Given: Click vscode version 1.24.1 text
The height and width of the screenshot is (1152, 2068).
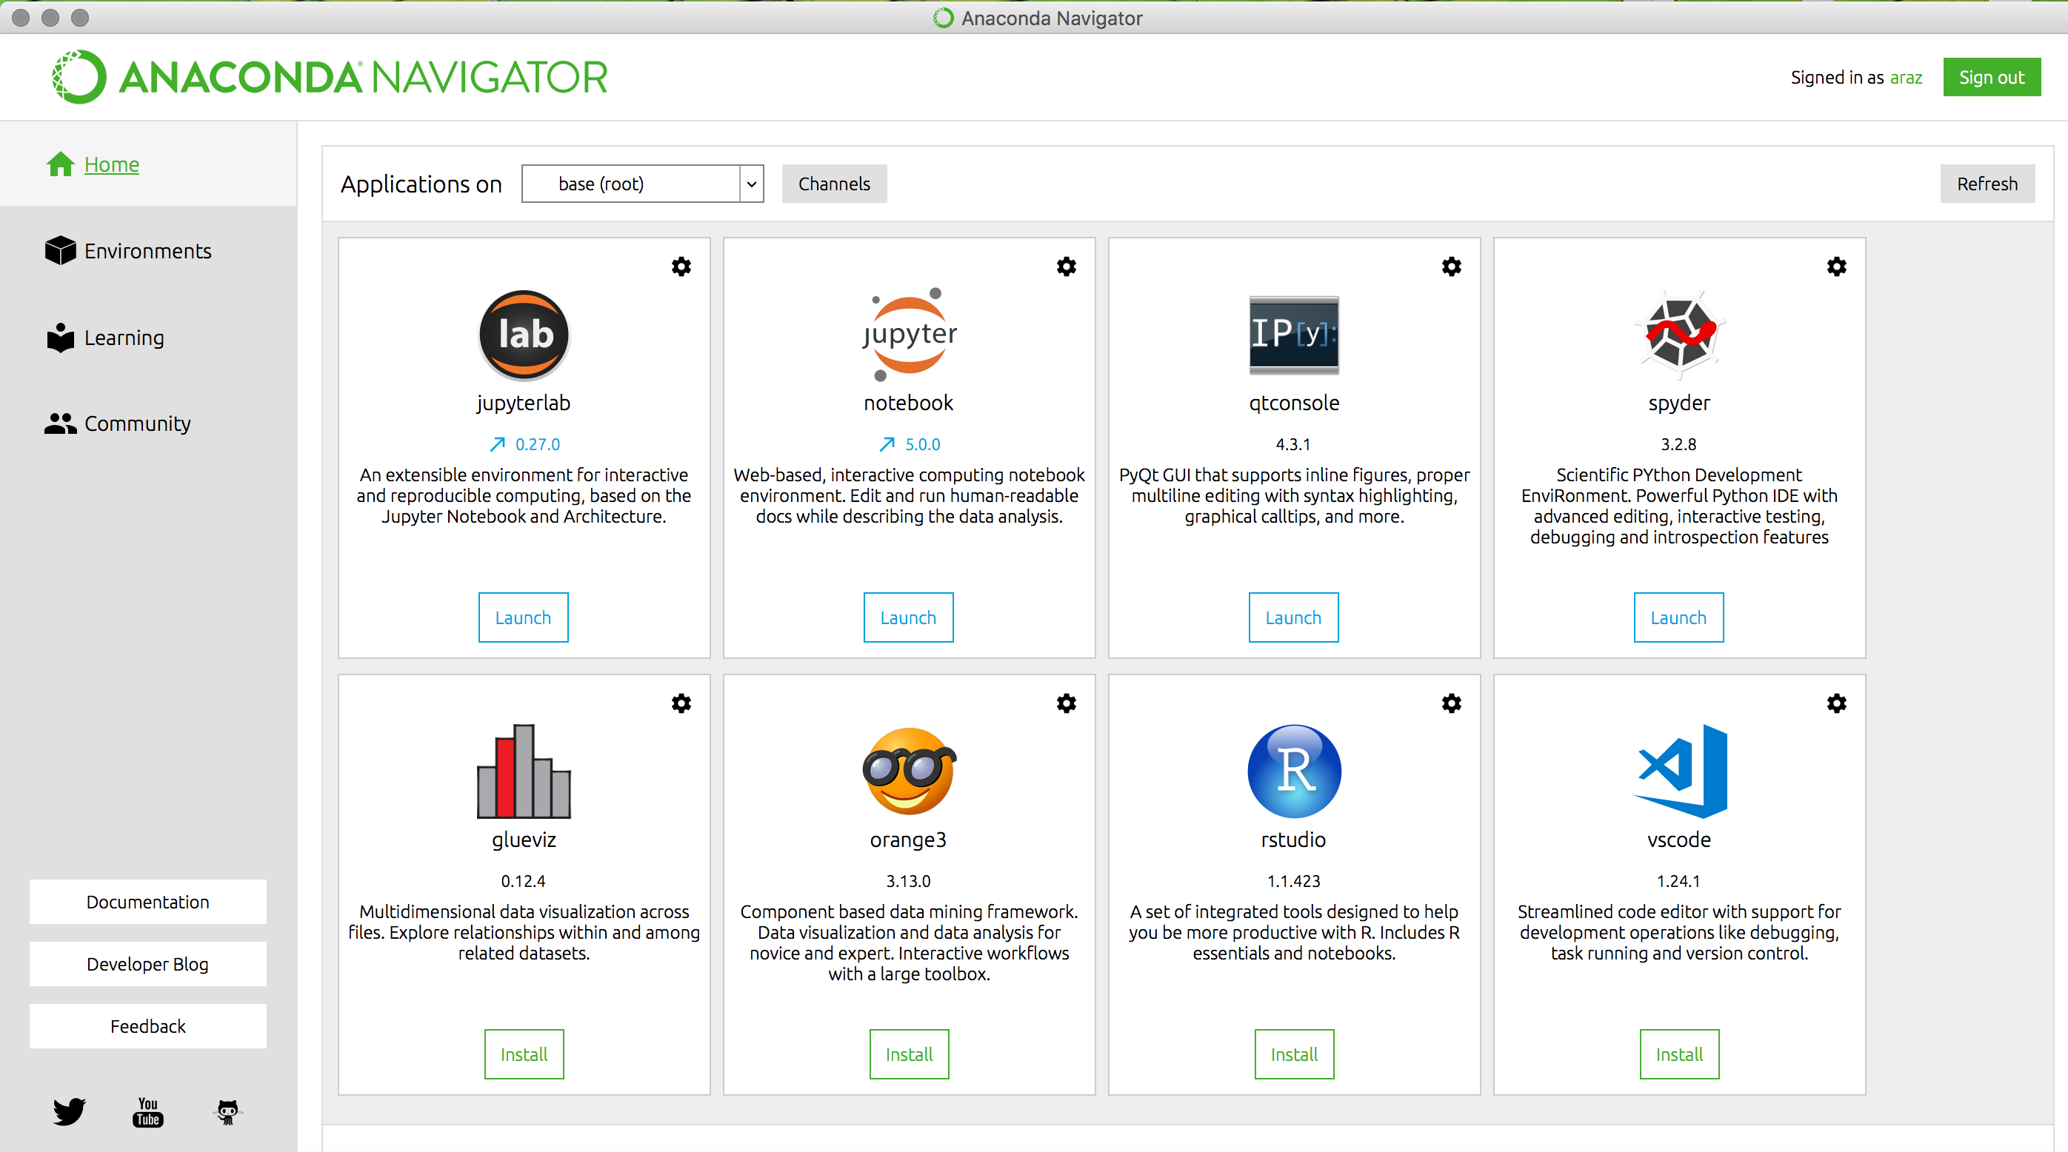Looking at the screenshot, I should [x=1678, y=880].
